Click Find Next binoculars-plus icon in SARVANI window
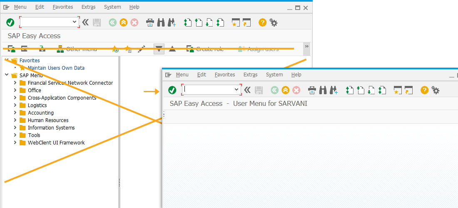This screenshot has height=208, width=458. pyautogui.click(x=334, y=90)
